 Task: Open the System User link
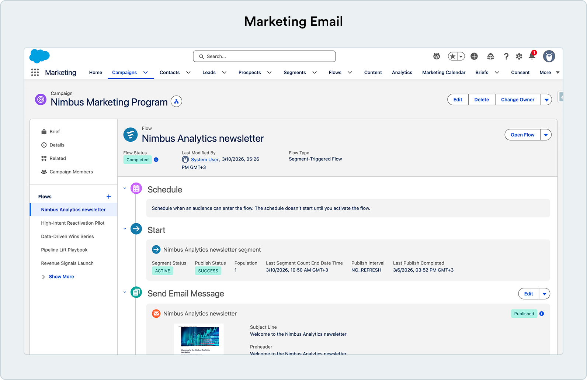coord(205,160)
